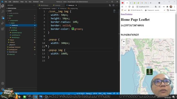177x99 pixels.
Task: Click the feedback icon in the status bar
Action: [114, 94]
